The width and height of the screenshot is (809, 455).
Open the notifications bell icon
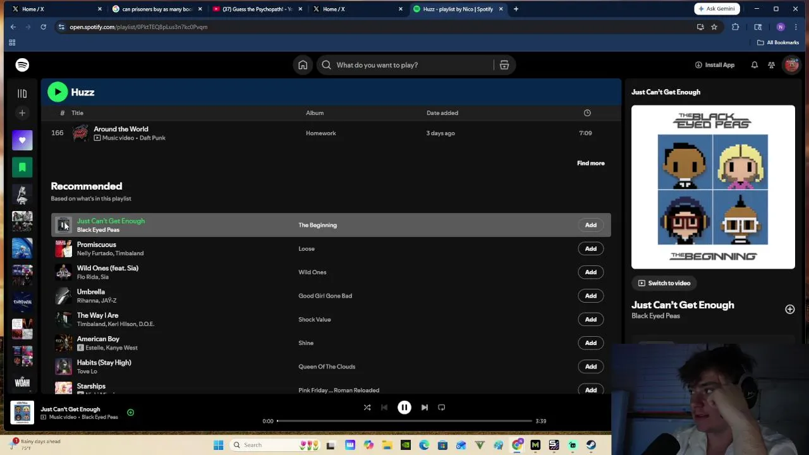(x=754, y=65)
